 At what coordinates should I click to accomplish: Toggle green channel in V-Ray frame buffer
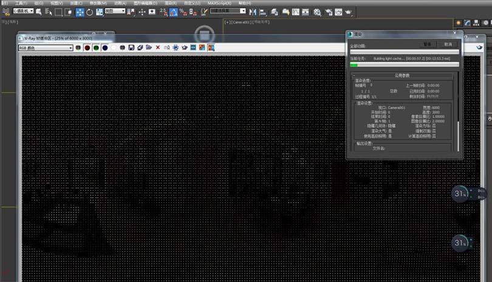tap(96, 48)
